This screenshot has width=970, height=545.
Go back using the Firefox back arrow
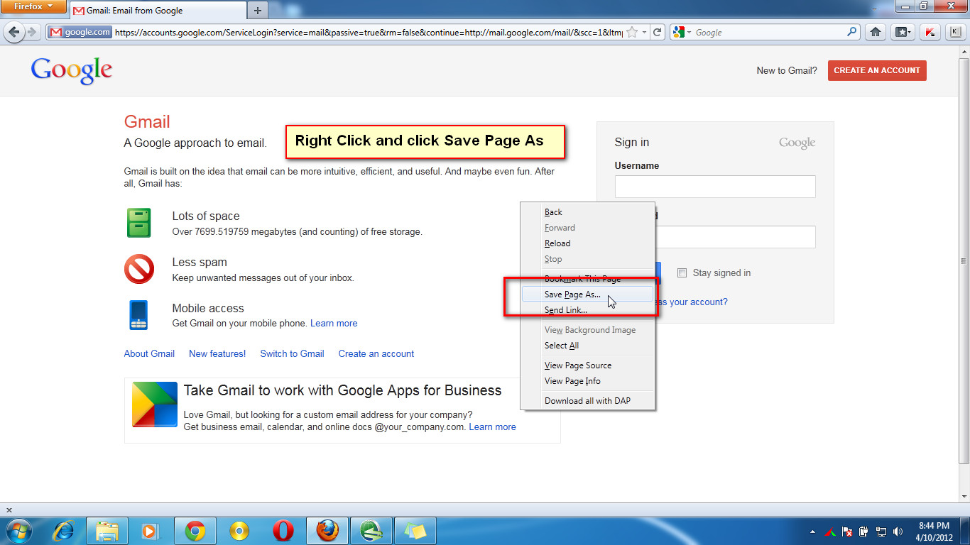13,32
